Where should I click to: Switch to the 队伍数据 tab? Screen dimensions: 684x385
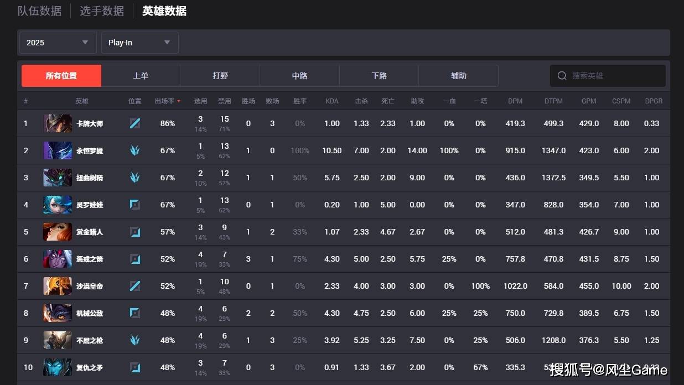pyautogui.click(x=39, y=11)
